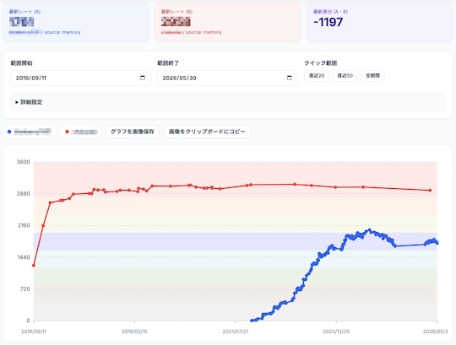Click the 範囲終了 label
This screenshot has width=456, height=345.
pos(168,63)
